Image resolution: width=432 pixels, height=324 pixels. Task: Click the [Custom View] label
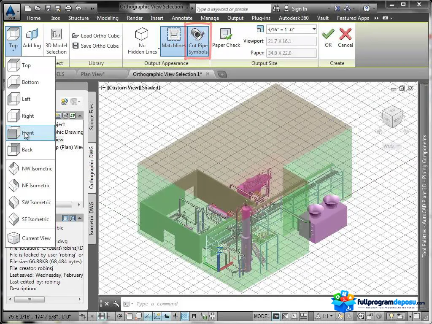(x=124, y=88)
